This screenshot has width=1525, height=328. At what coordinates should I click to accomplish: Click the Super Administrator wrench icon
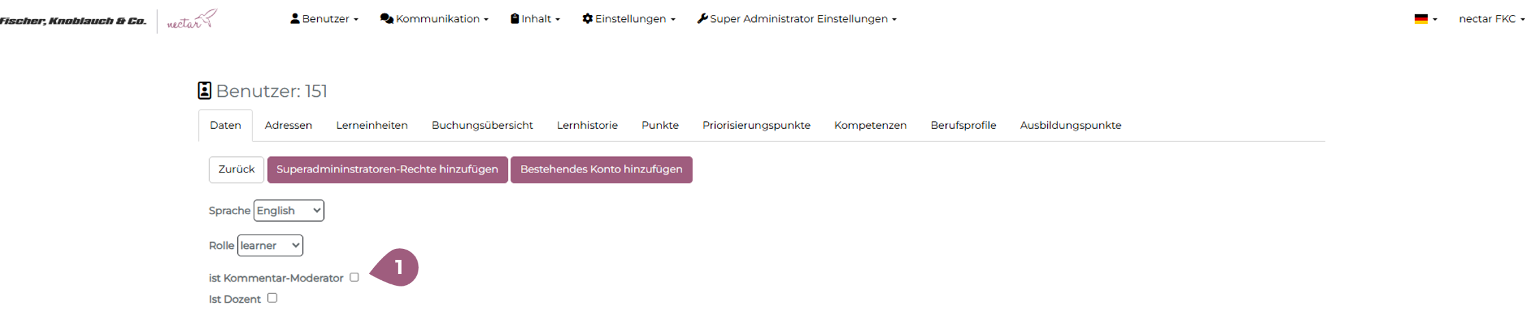[x=702, y=18]
